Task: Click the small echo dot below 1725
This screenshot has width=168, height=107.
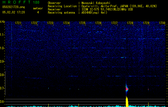Action: [x=79, y=89]
